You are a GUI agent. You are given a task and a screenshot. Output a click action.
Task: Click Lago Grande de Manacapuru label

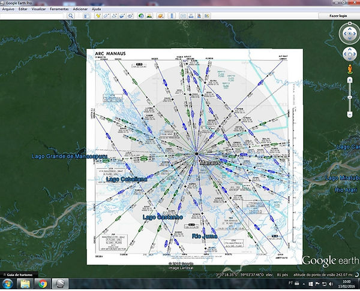70,156
